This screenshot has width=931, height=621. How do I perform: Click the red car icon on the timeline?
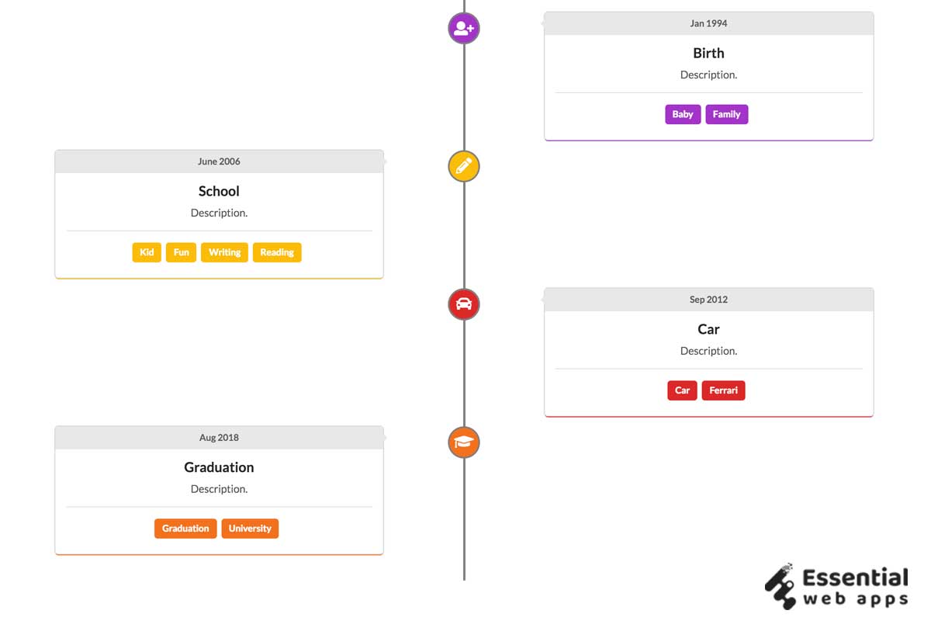pos(463,304)
